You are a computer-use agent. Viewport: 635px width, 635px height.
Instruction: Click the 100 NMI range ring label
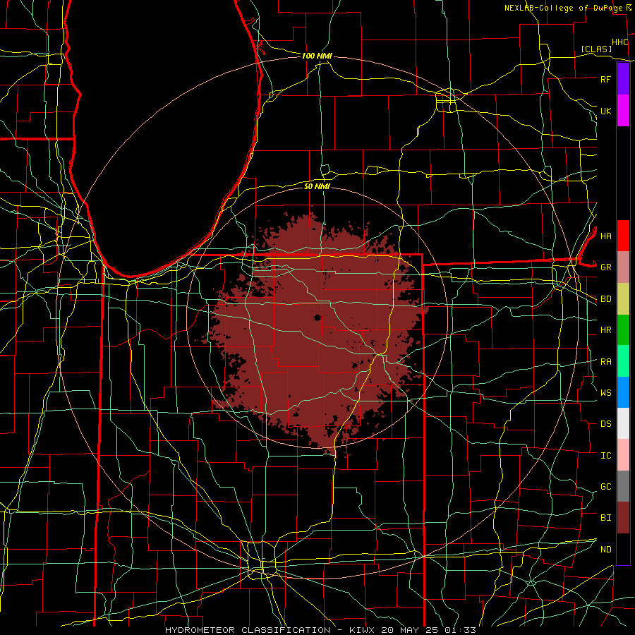coord(317,56)
